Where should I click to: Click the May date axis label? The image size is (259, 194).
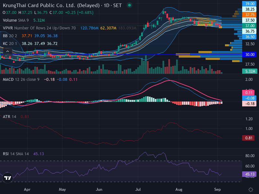click(x=62, y=189)
